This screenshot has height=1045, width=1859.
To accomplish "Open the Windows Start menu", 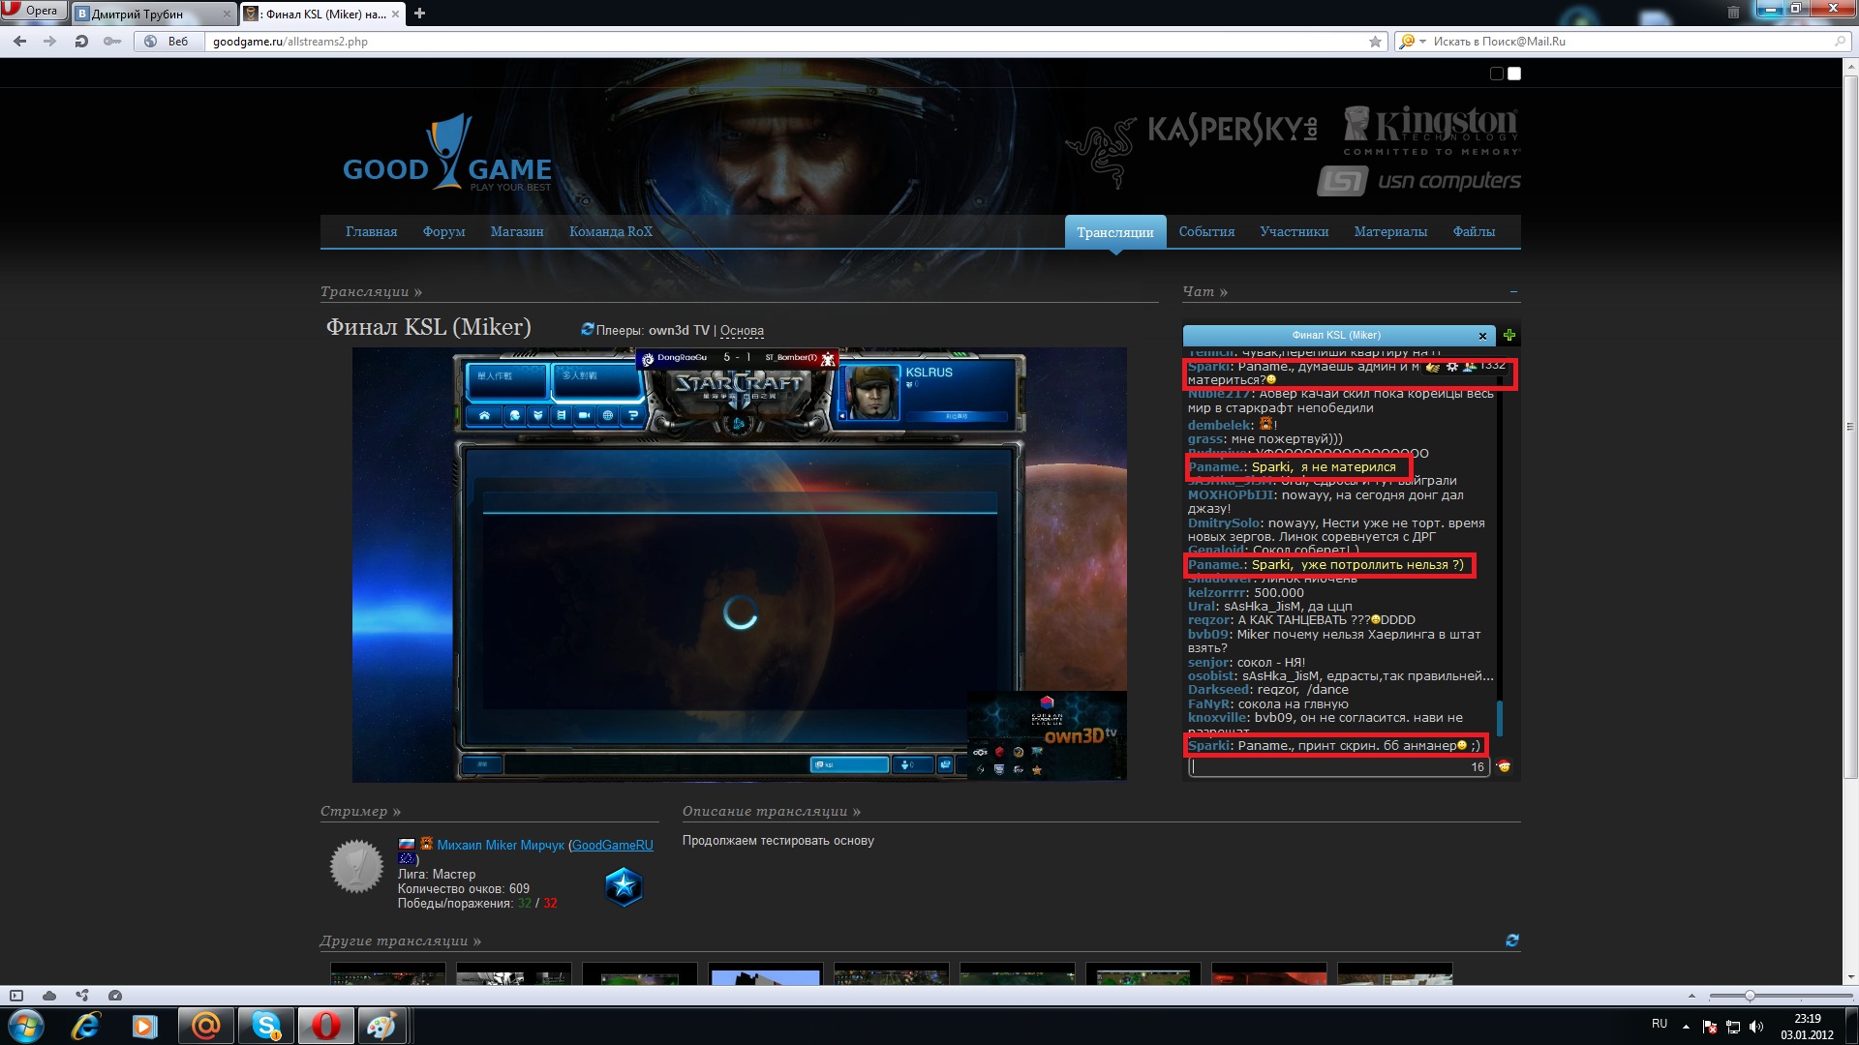I will (x=26, y=1026).
